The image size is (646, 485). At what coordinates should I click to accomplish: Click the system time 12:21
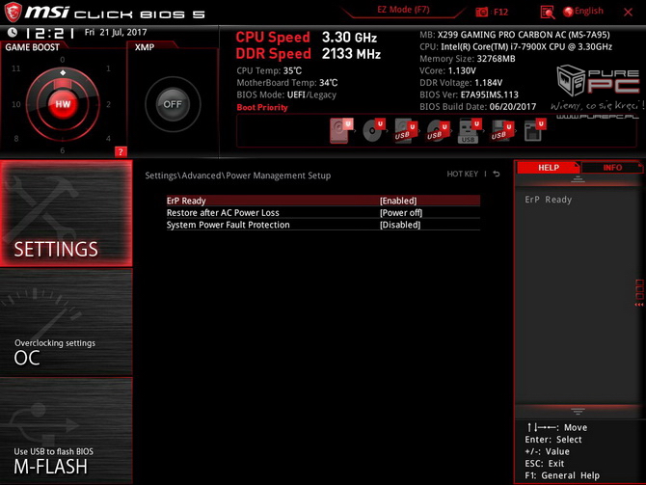pos(50,33)
